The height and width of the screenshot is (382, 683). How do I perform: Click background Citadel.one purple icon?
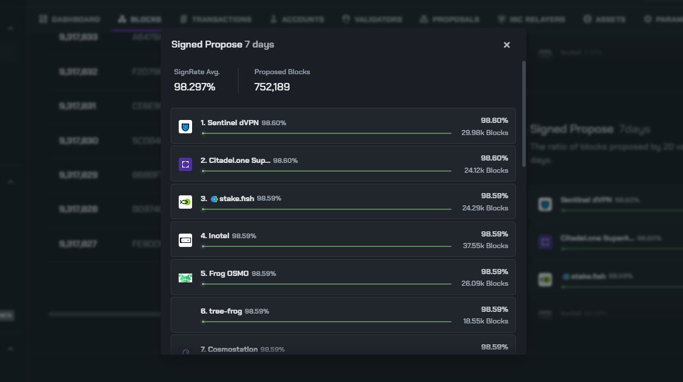click(545, 242)
